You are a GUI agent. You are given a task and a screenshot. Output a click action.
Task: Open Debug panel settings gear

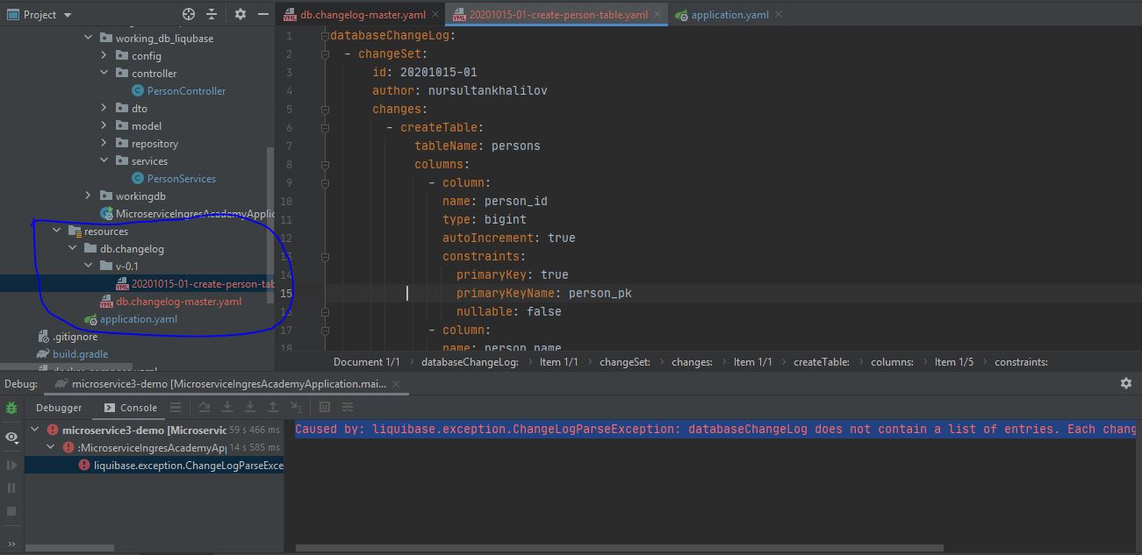coord(1125,383)
